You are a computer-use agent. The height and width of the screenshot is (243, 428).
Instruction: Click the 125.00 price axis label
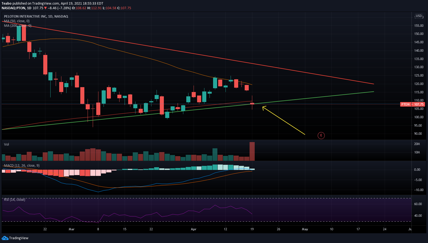pyautogui.click(x=419, y=75)
